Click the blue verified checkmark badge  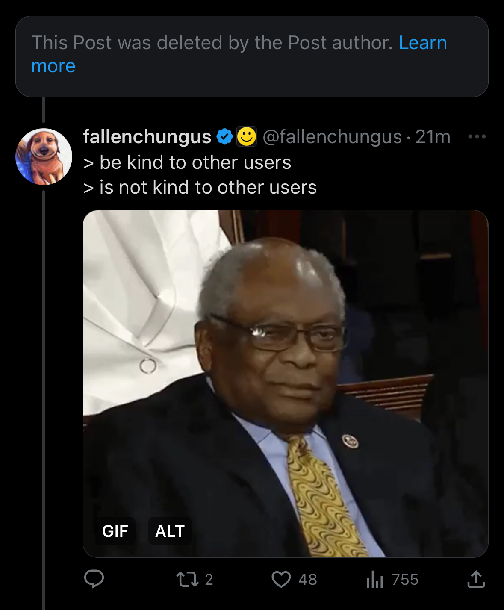(x=224, y=137)
